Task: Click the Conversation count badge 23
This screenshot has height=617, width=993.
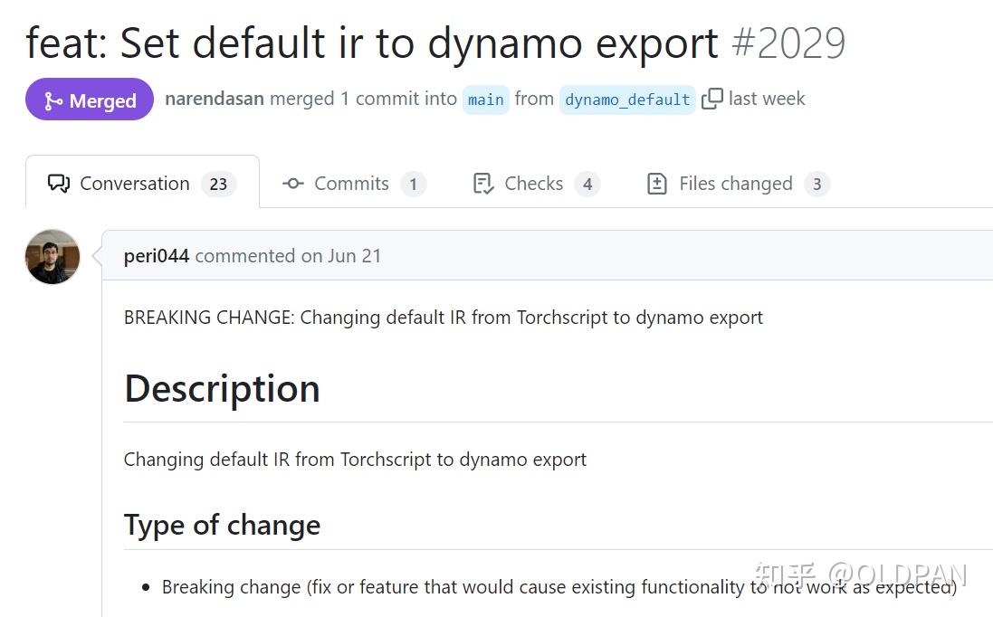Action: 218,184
